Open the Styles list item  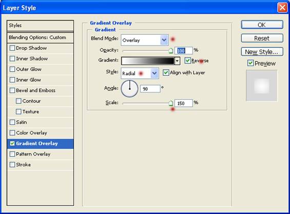pyautogui.click(x=41, y=26)
